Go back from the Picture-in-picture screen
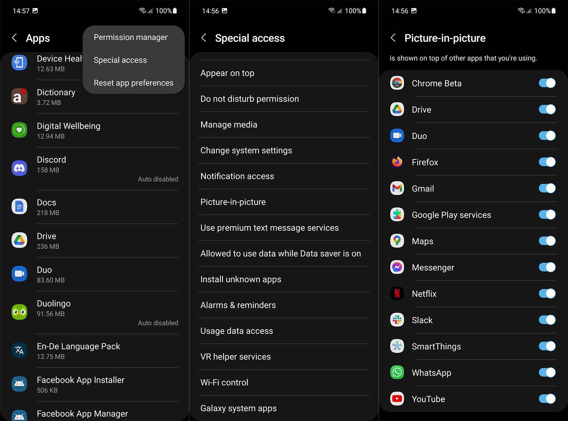The height and width of the screenshot is (421, 568). click(x=393, y=38)
